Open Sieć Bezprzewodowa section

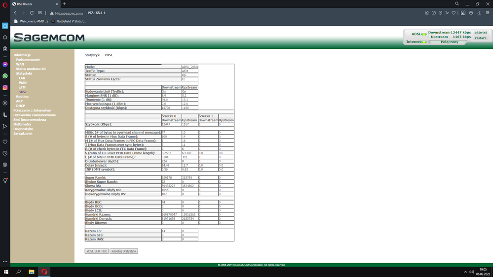pos(30,120)
